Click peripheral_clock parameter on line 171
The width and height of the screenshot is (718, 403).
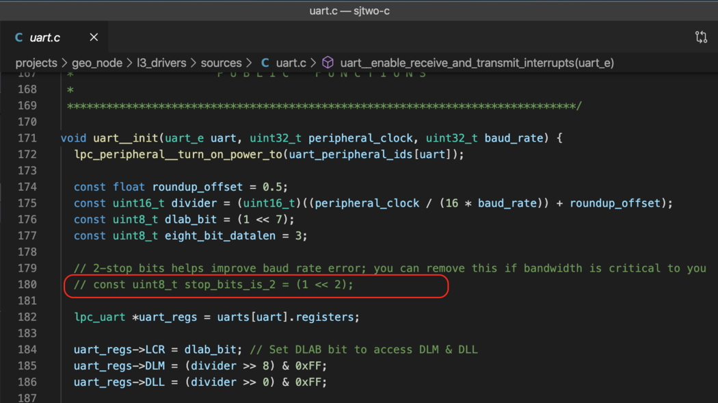coord(360,138)
